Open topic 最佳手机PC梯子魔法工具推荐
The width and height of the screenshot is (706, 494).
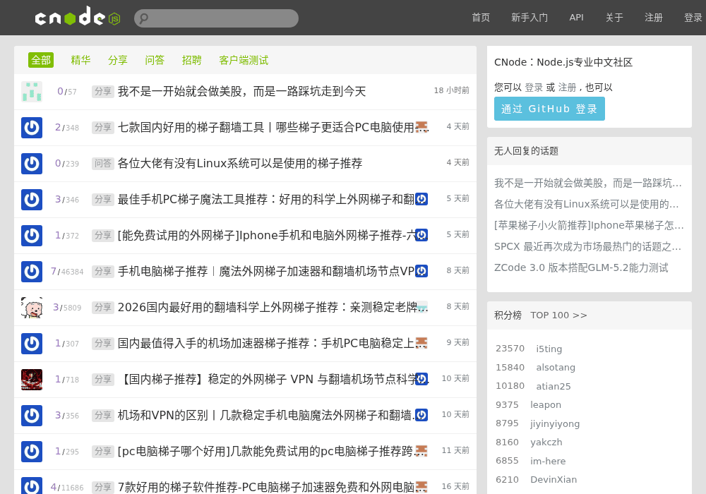pos(265,199)
